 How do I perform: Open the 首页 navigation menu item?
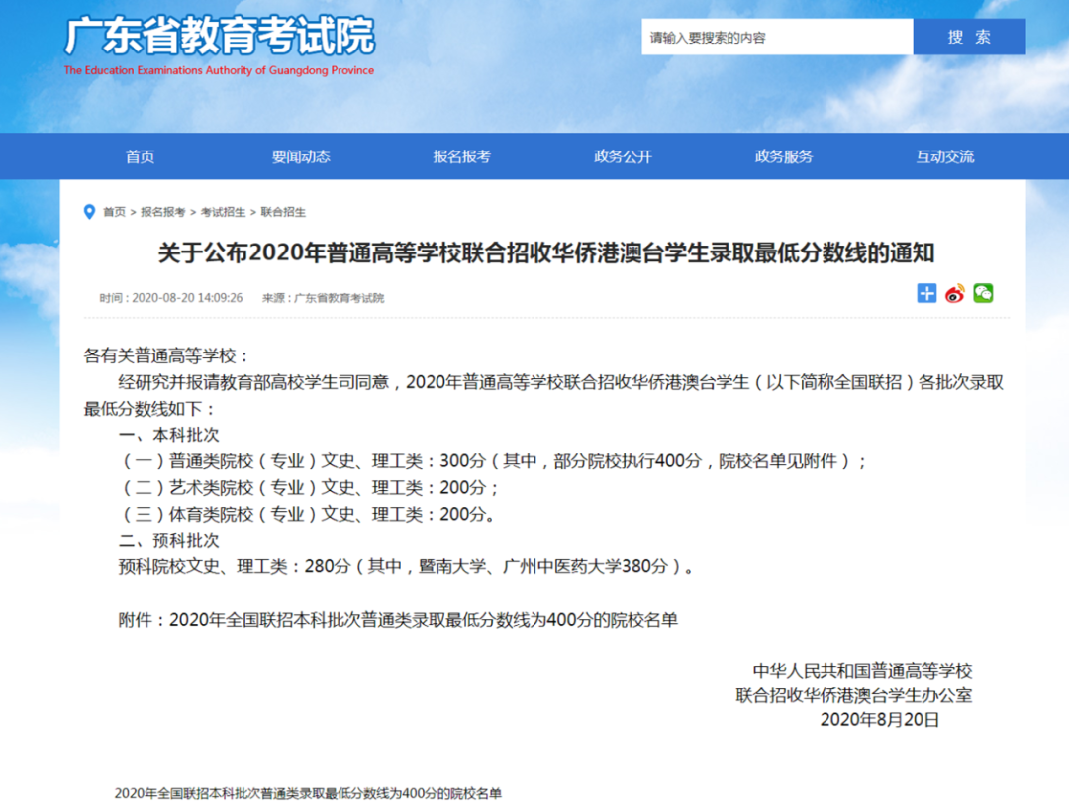point(140,156)
